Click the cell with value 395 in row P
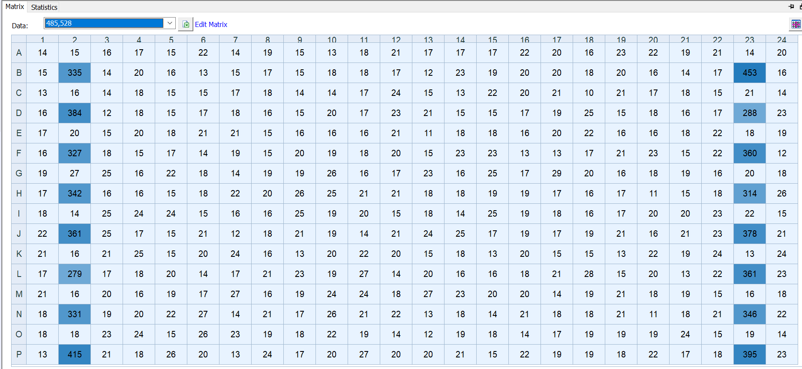Screen dimensions: 802x369 click(x=749, y=354)
